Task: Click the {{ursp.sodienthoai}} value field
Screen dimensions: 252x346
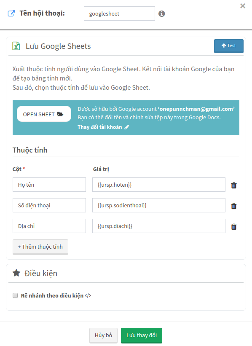Action: pos(159,205)
